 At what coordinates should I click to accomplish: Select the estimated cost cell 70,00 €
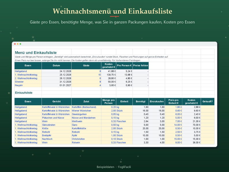[192, 125]
